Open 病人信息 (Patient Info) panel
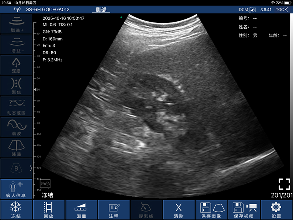The height and width of the screenshot is (220, 293). pos(15,189)
